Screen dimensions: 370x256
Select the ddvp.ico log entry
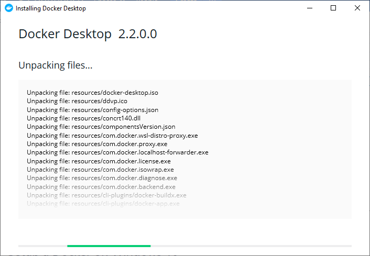(x=77, y=101)
